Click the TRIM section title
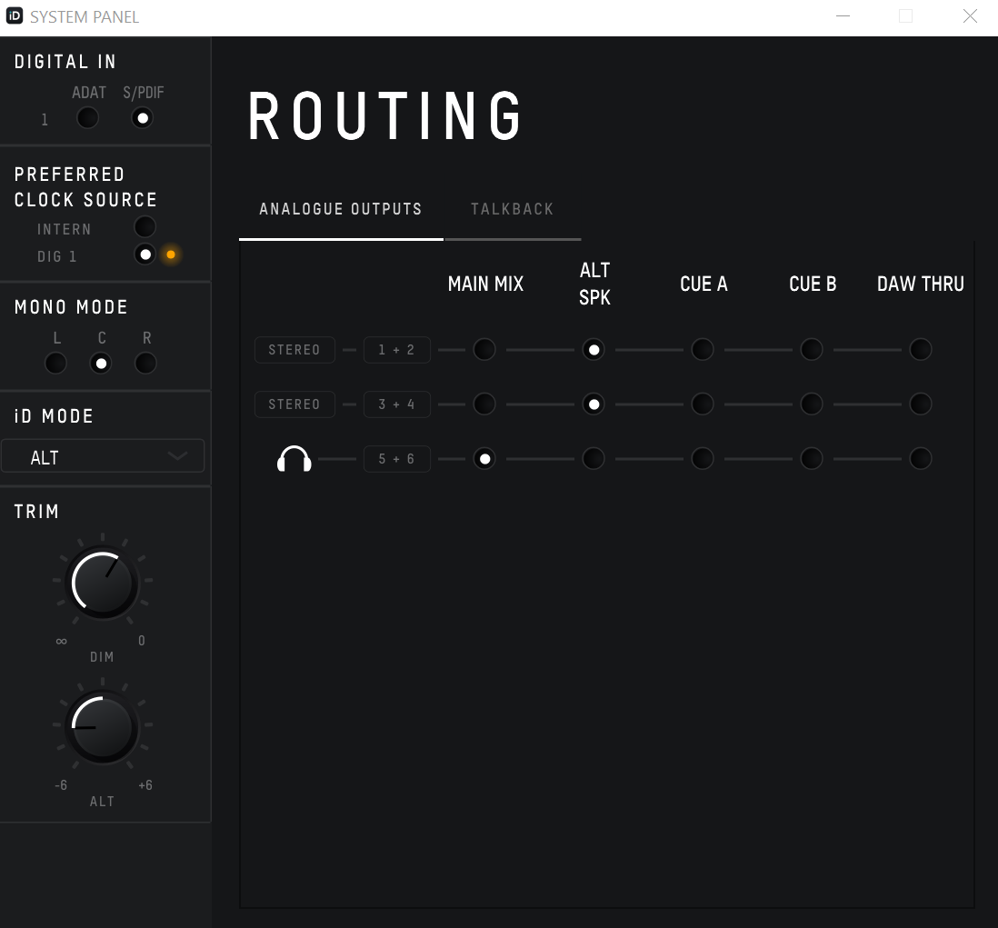This screenshot has height=928, width=998. click(36, 512)
